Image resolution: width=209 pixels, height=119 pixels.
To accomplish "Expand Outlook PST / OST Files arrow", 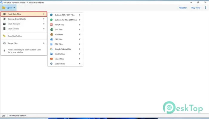I will [x=80, y=15].
